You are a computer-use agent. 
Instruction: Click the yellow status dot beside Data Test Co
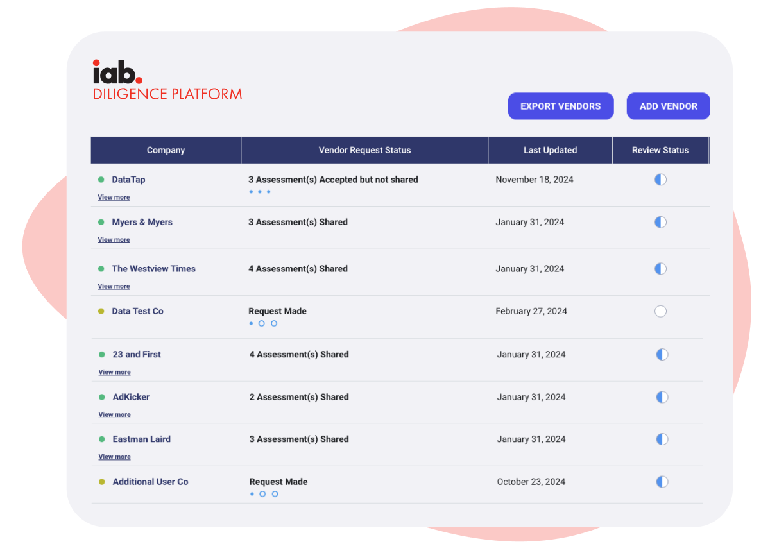[x=101, y=312]
